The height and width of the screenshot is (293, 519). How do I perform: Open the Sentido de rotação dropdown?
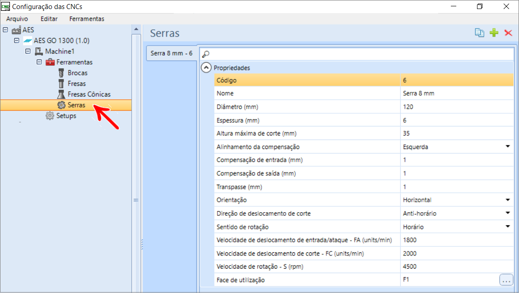tap(508, 227)
